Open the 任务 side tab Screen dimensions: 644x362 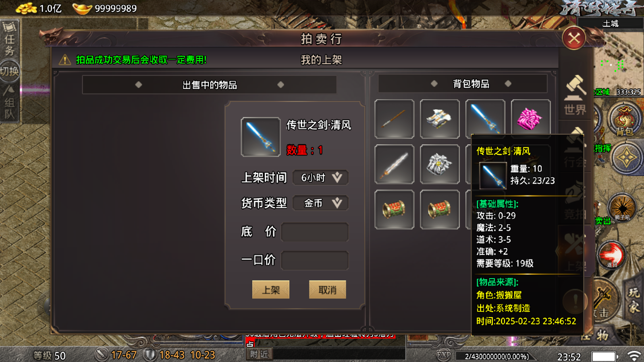(x=10, y=39)
